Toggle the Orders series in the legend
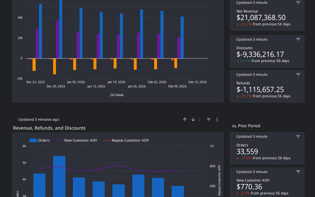This screenshot has height=197, width=315. coord(43,140)
